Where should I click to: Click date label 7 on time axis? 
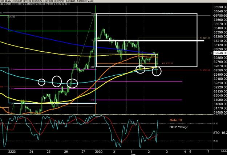[x=208, y=152]
